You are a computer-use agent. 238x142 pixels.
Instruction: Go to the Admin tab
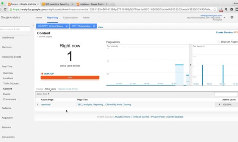86,17
